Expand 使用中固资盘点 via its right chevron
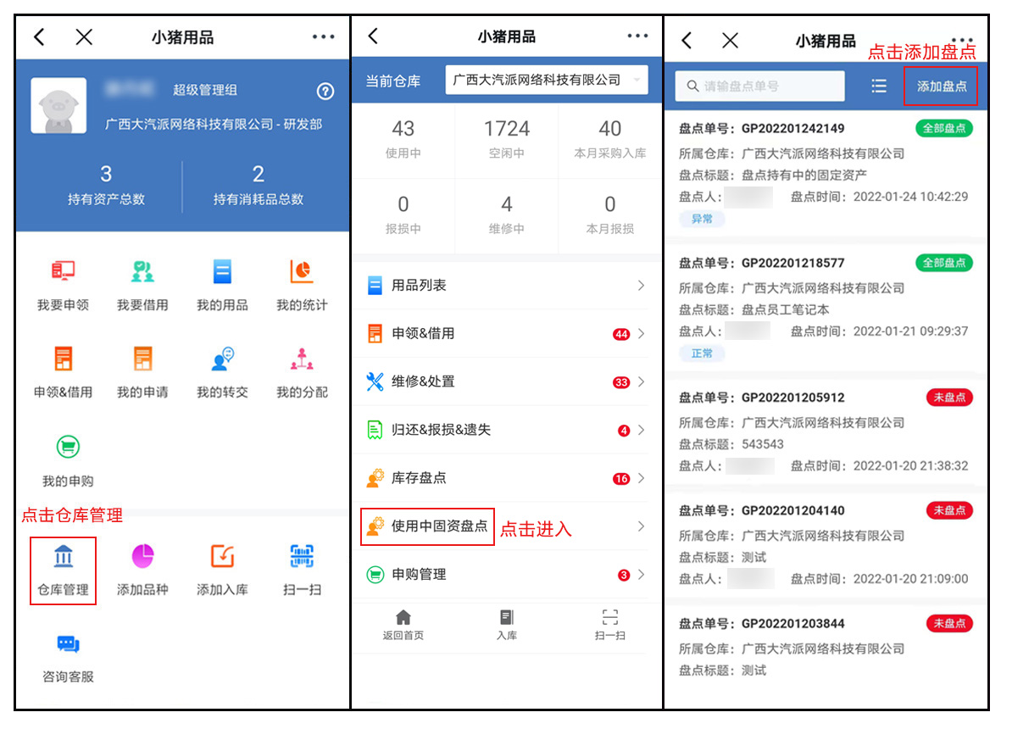 coord(641,526)
